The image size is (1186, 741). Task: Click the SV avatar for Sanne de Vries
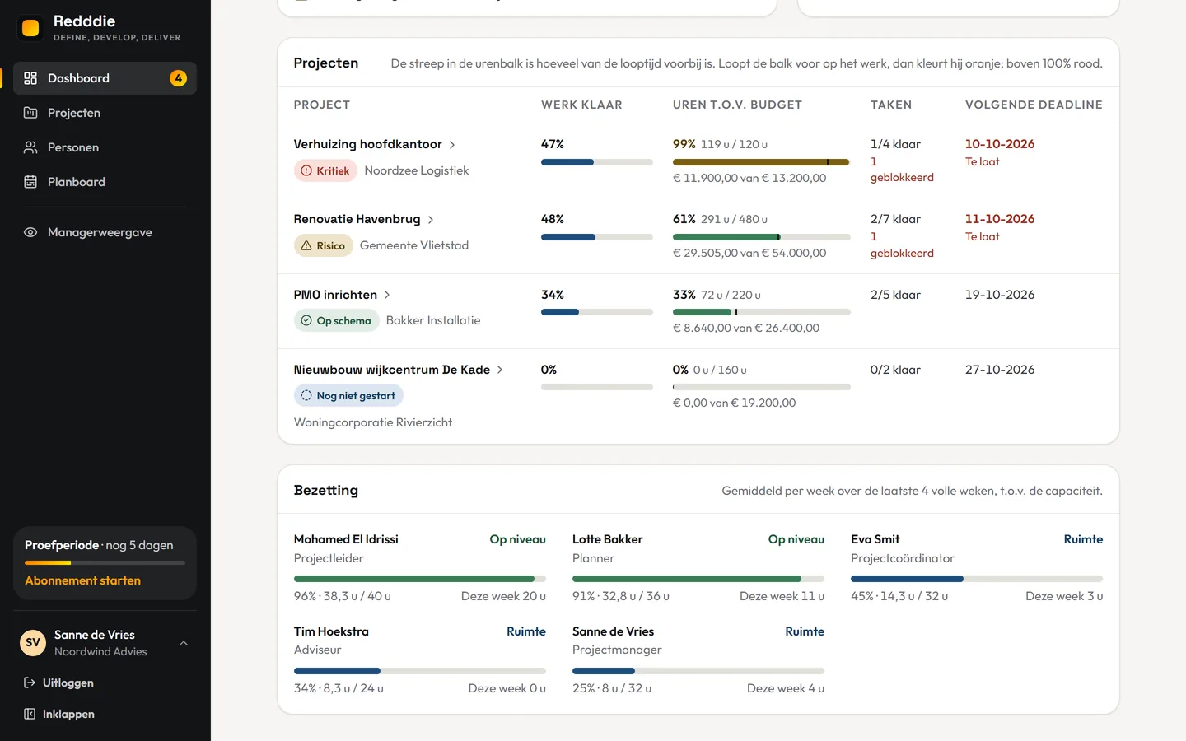pos(33,643)
